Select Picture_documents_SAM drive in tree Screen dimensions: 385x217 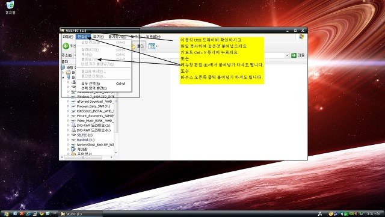coord(95,116)
